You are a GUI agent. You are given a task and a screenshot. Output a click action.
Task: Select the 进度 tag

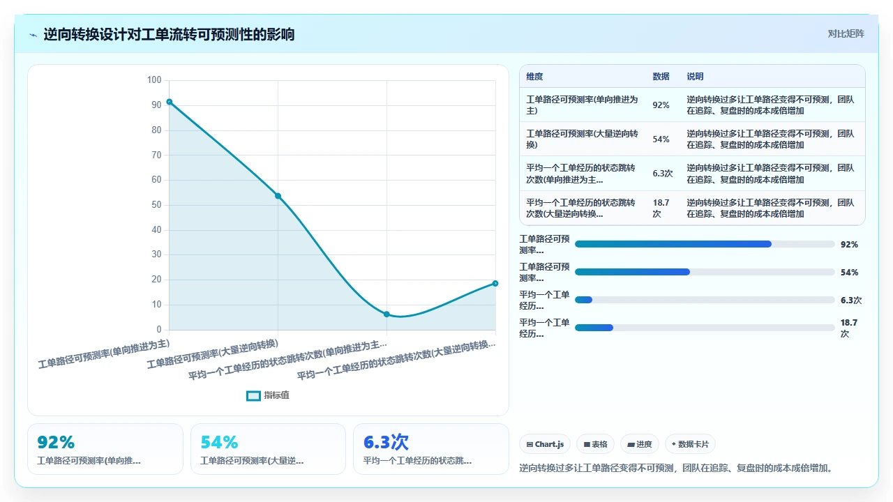pos(639,444)
